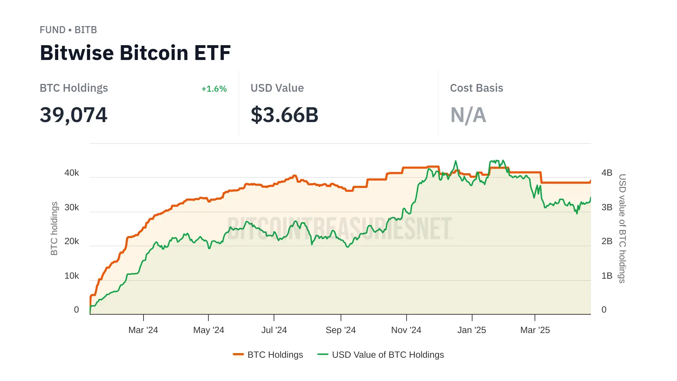
Task: Click the Mar '24 x-axis tick label
Action: 143,330
